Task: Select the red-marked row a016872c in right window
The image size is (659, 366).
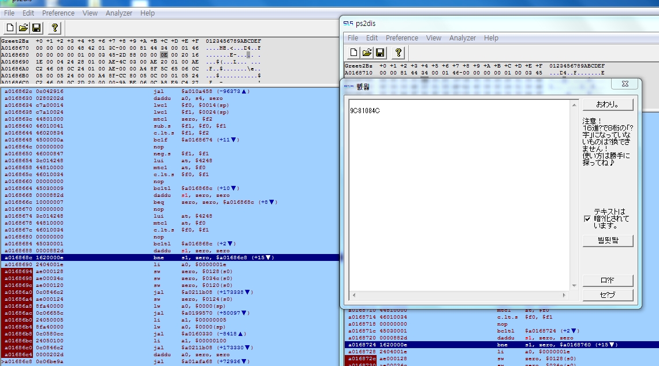Action: click(x=502, y=358)
